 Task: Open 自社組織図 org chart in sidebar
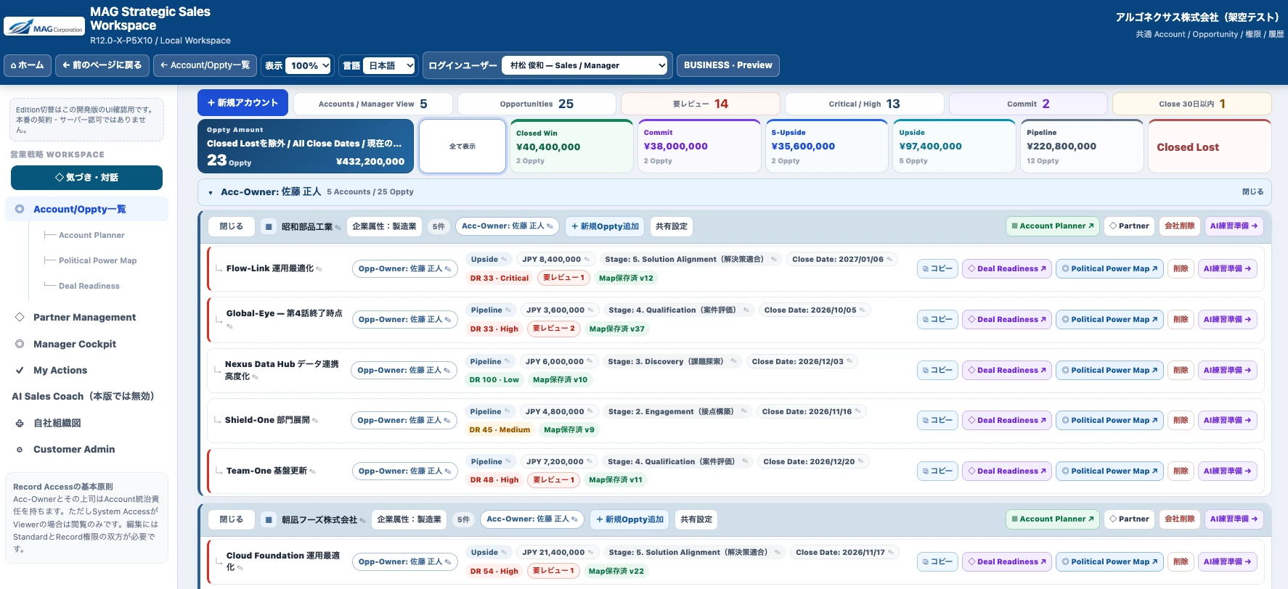coord(57,423)
